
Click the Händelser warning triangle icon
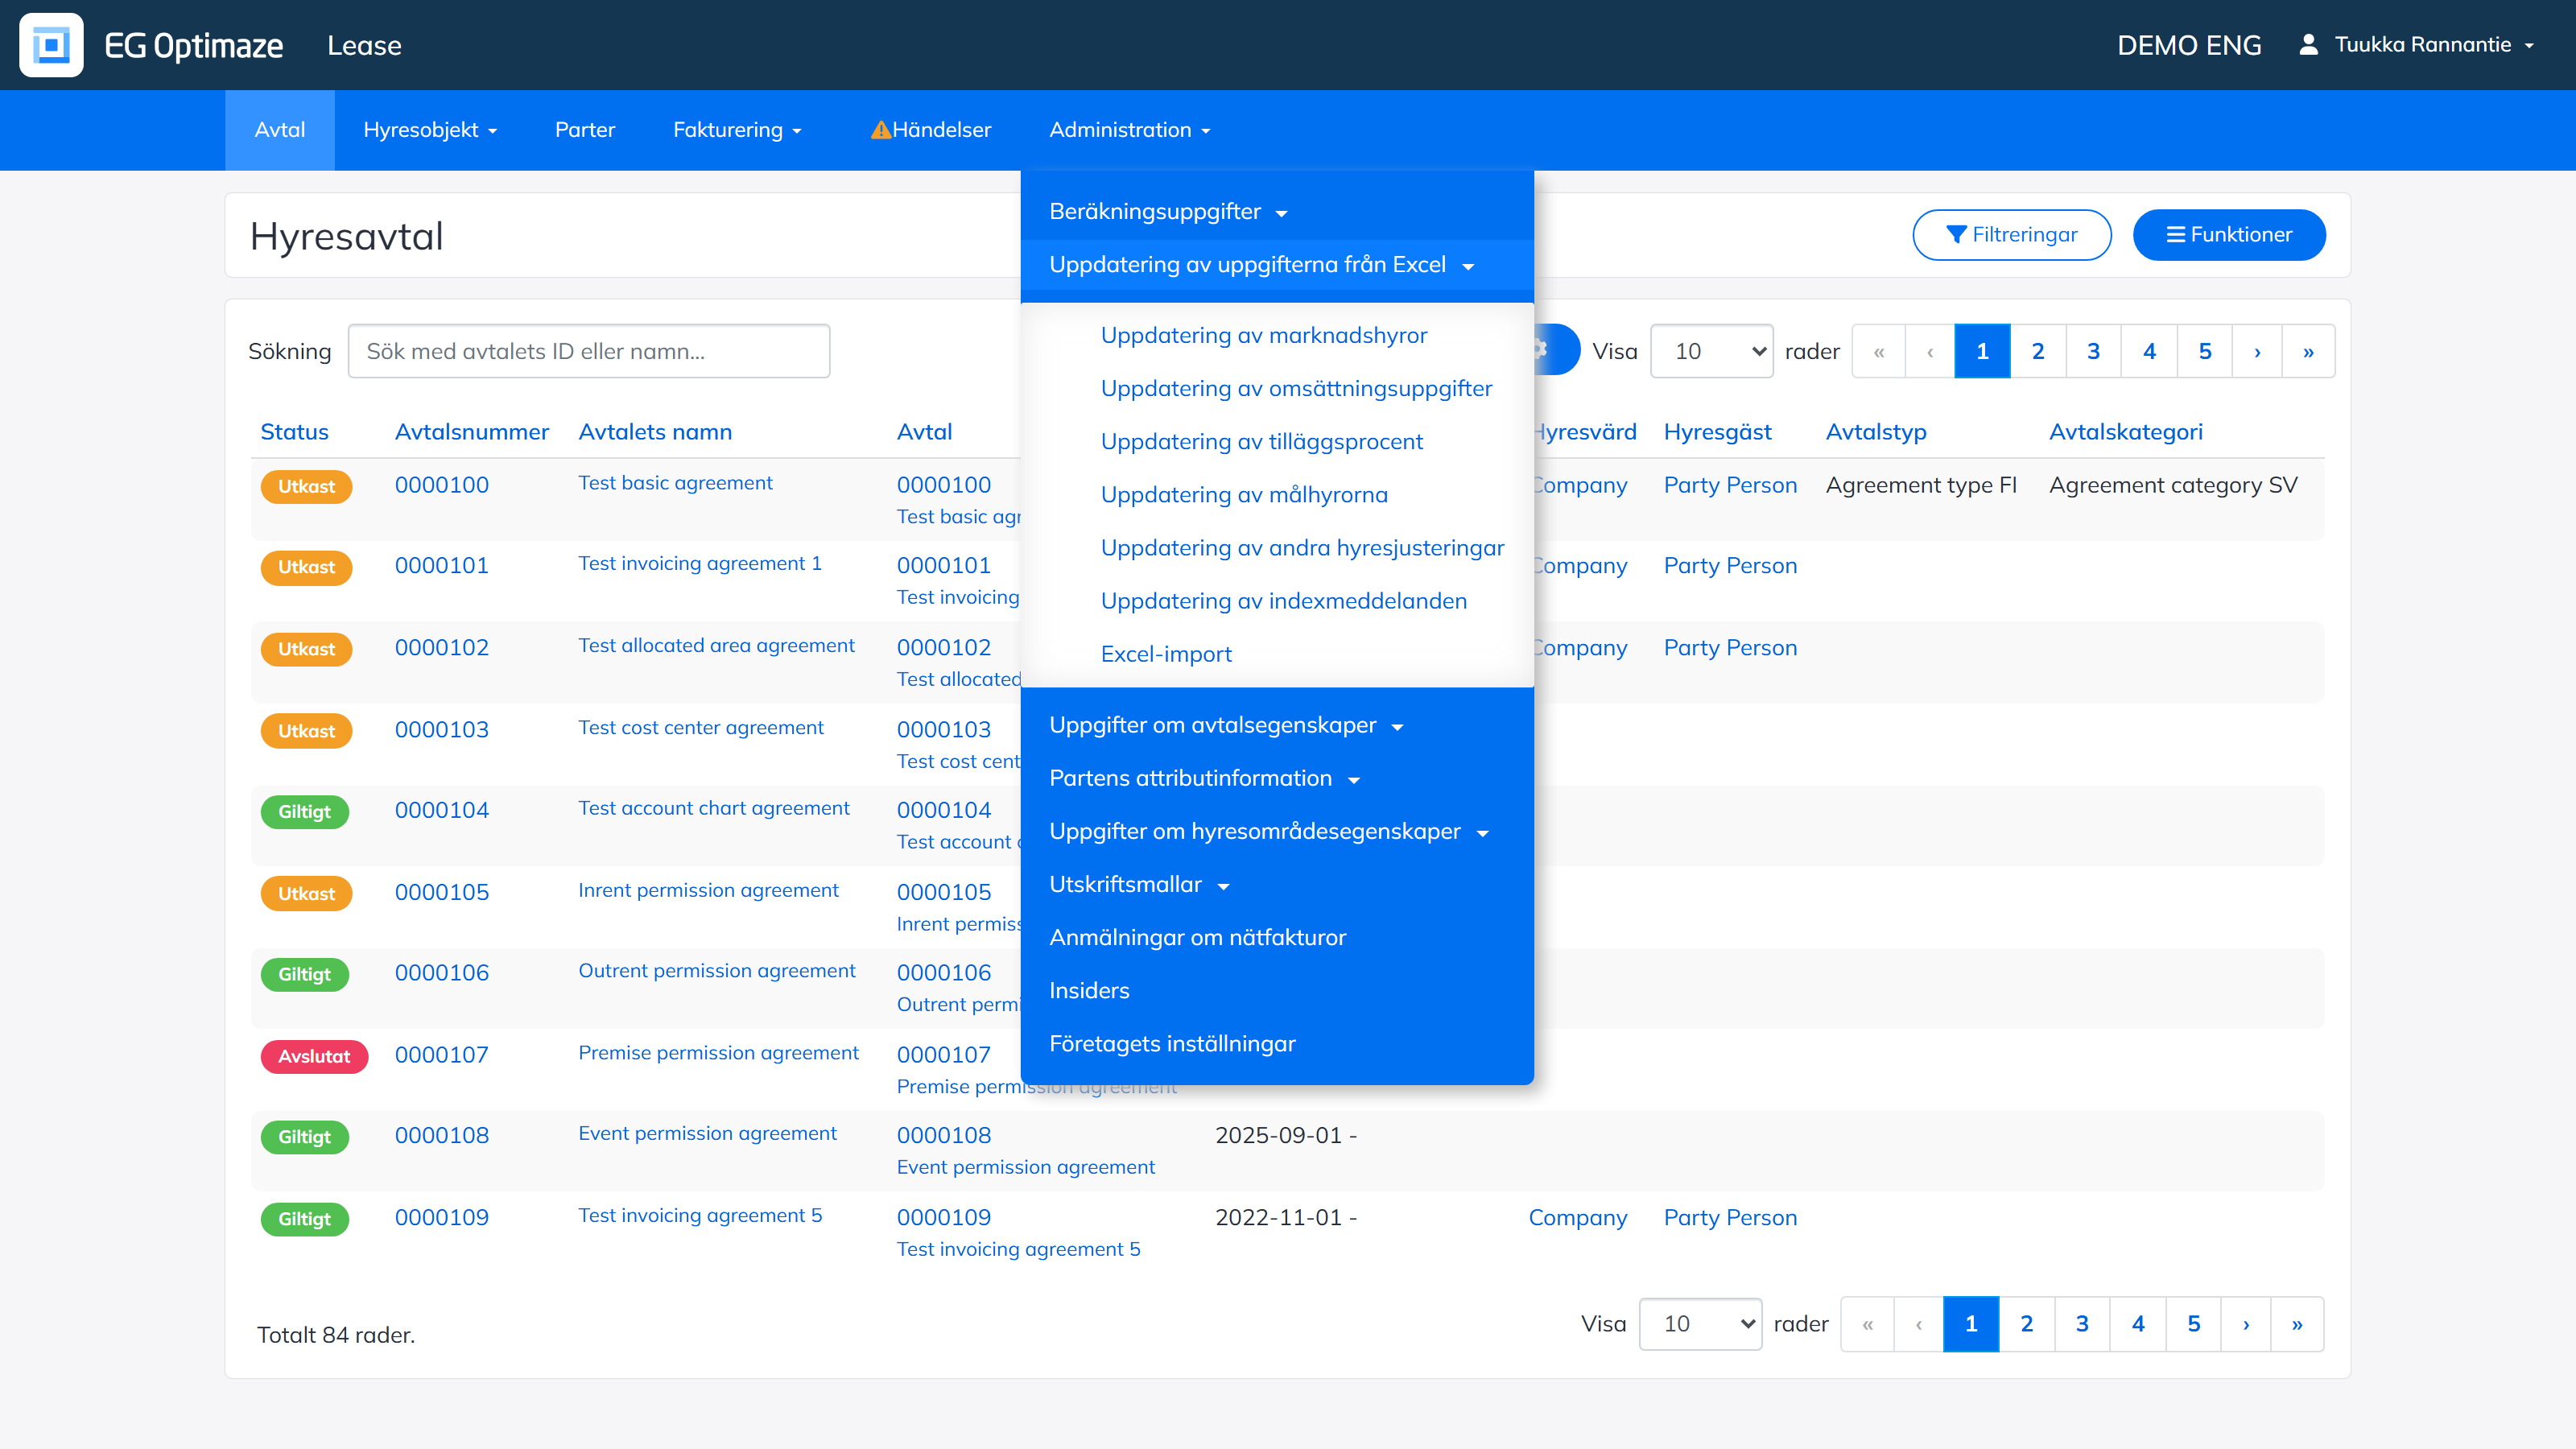pos(880,130)
